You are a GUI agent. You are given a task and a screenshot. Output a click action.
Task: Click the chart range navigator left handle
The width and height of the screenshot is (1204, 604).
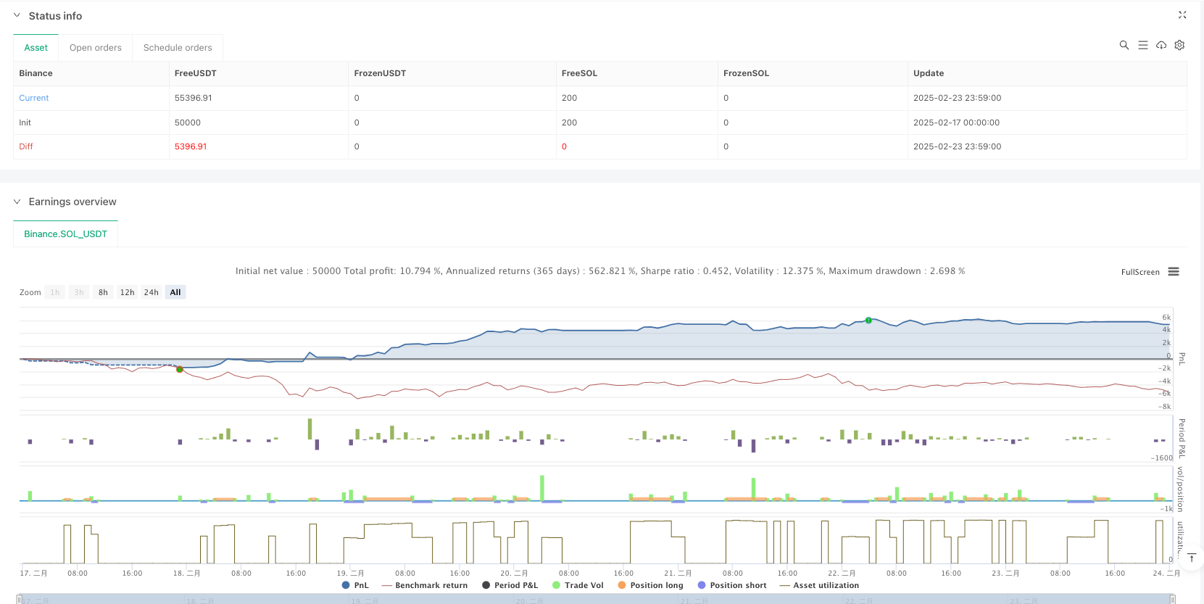click(20, 600)
